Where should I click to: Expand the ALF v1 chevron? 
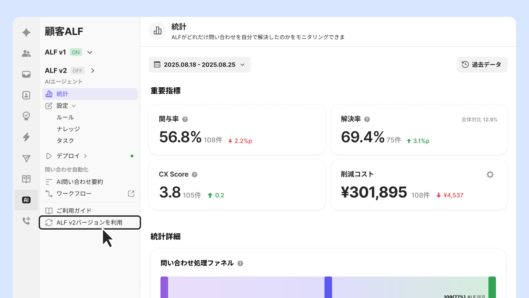[90, 52]
